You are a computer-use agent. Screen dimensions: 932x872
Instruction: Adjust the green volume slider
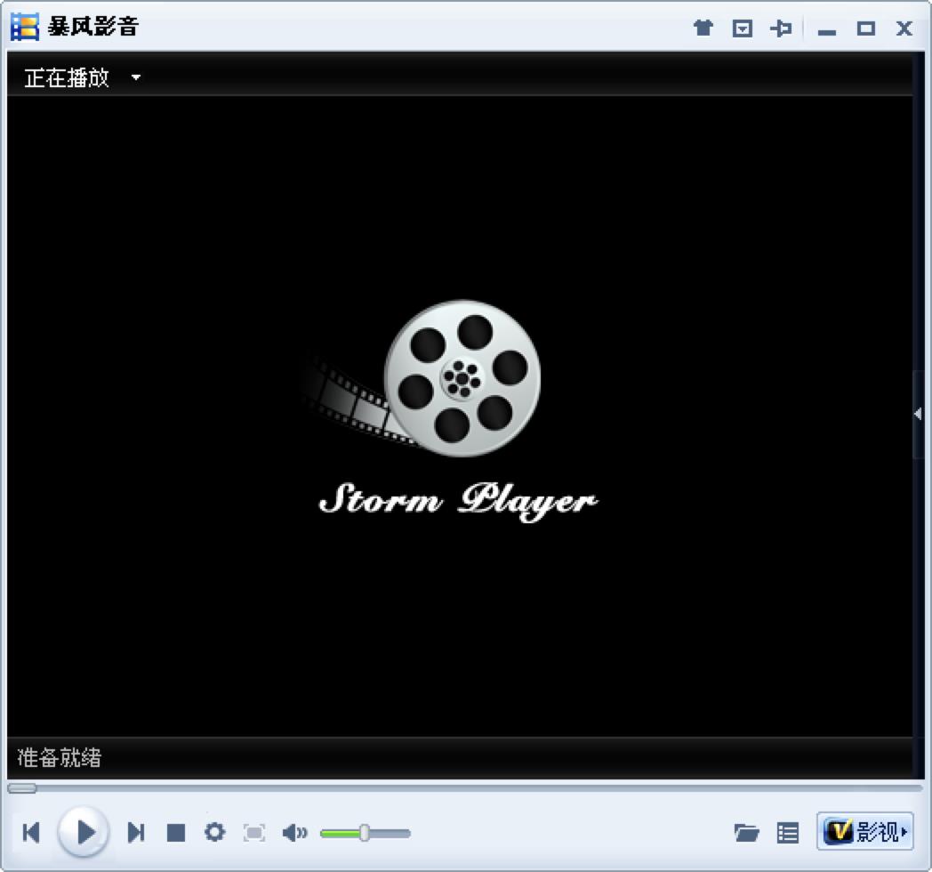(x=365, y=834)
